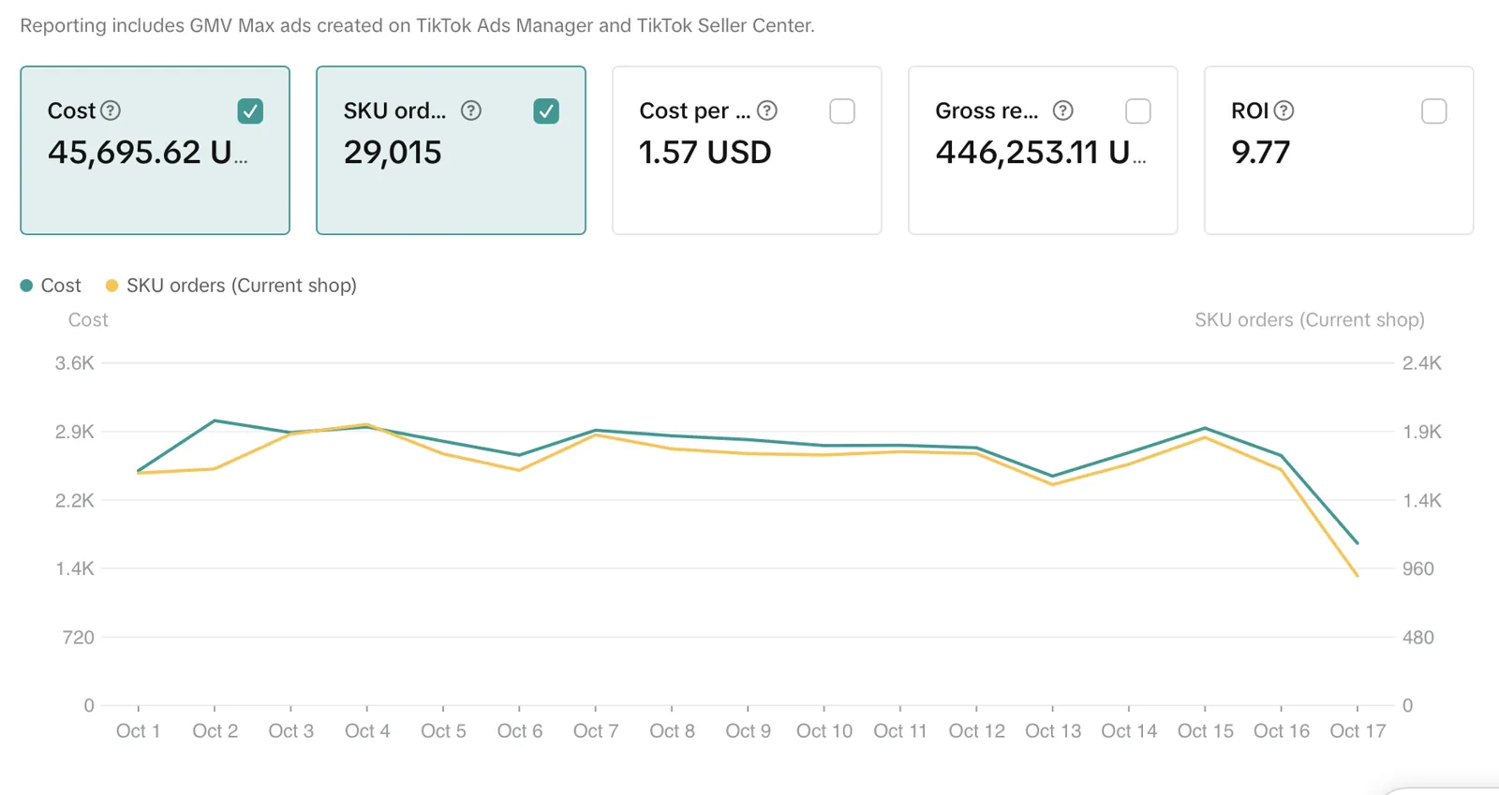Select the 45,695.62 cost value
This screenshot has width=1499, height=795.
[x=148, y=152]
